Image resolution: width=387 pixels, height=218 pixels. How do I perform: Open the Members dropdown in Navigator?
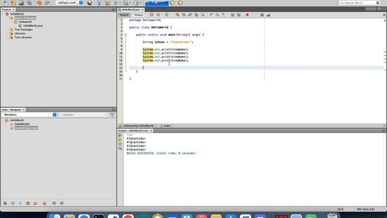click(30, 114)
